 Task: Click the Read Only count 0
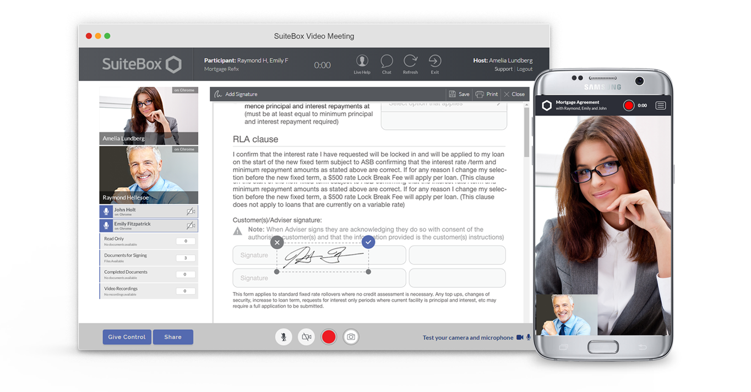(x=186, y=241)
